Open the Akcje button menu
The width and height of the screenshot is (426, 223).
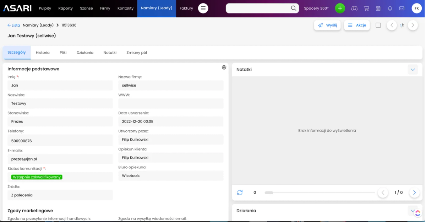[357, 25]
